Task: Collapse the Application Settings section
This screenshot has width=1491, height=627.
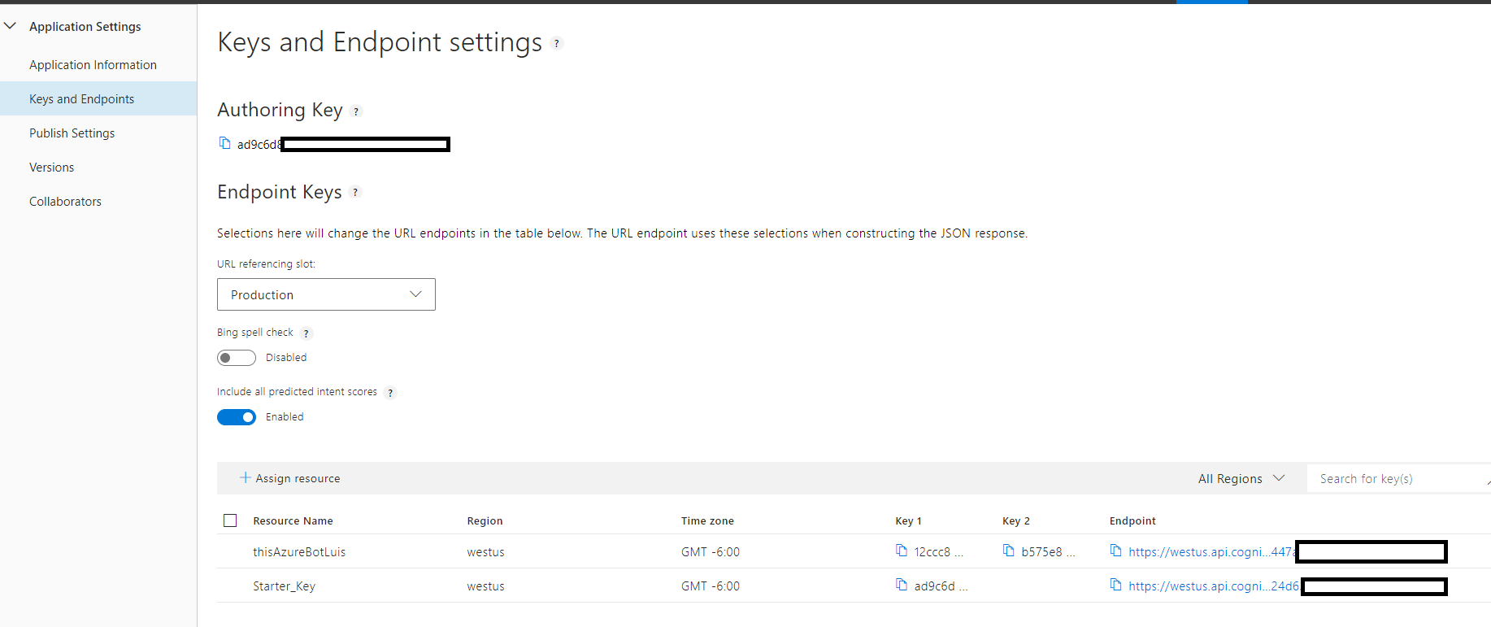Action: pos(11,26)
